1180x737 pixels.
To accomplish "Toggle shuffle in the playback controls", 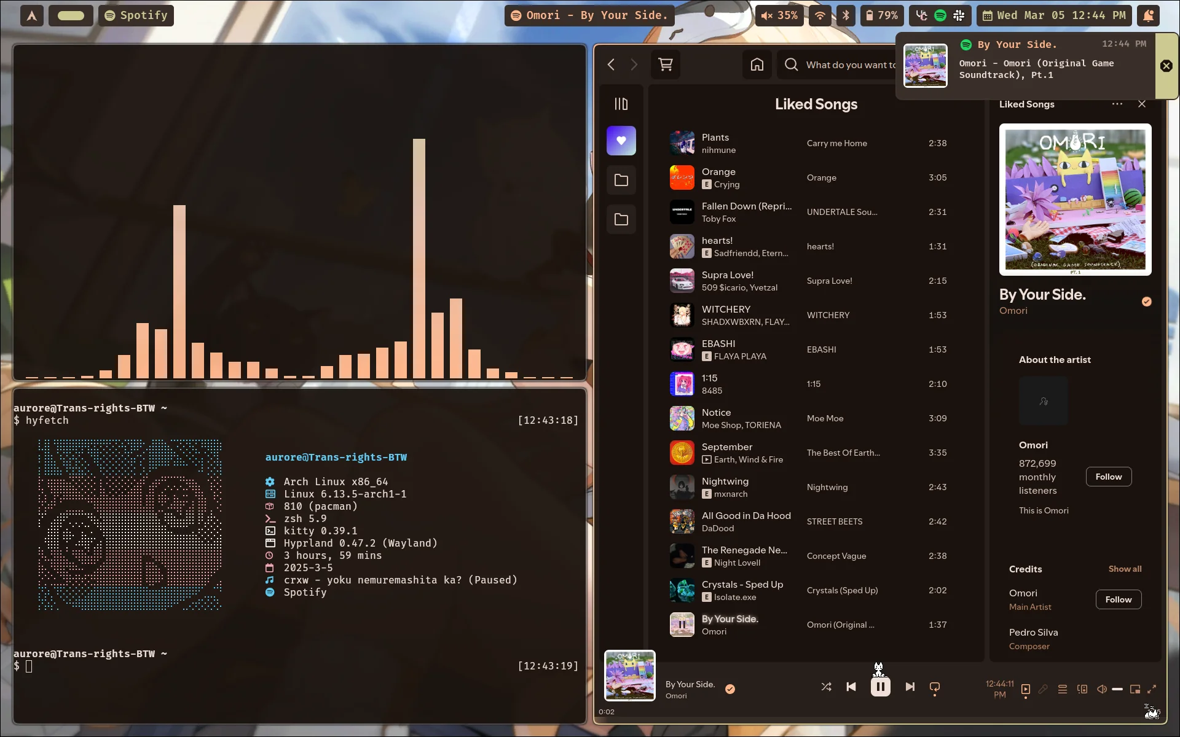I will click(x=826, y=687).
